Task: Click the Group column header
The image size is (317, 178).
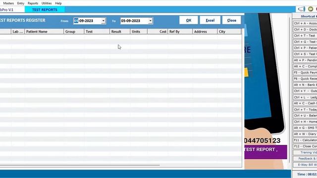Action: click(74, 32)
